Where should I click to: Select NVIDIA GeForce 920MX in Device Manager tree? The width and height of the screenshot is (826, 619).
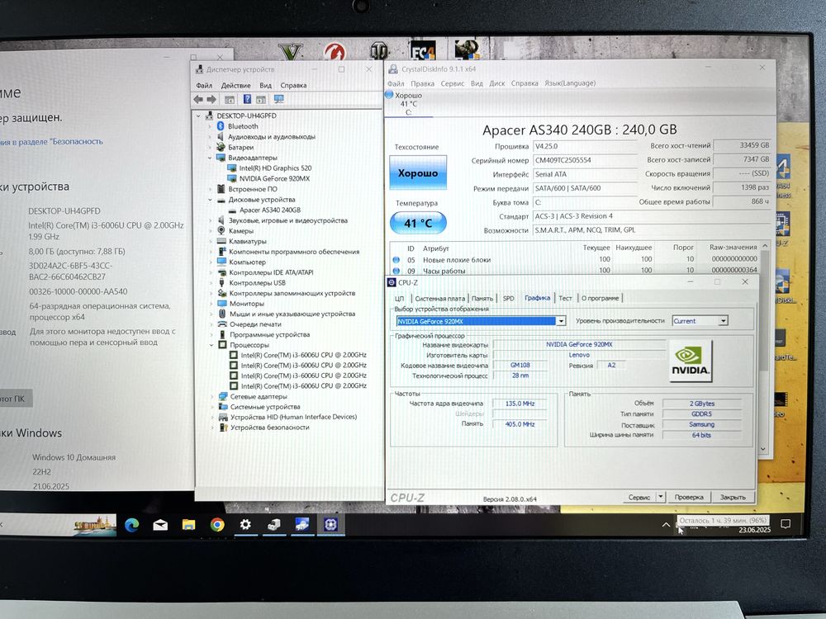point(274,178)
